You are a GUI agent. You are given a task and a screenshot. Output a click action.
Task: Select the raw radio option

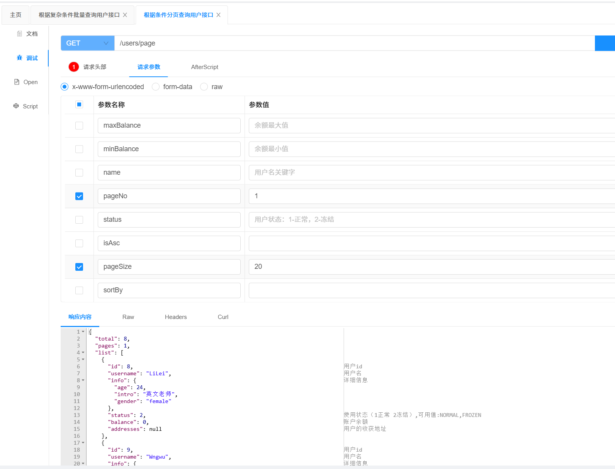coord(204,87)
